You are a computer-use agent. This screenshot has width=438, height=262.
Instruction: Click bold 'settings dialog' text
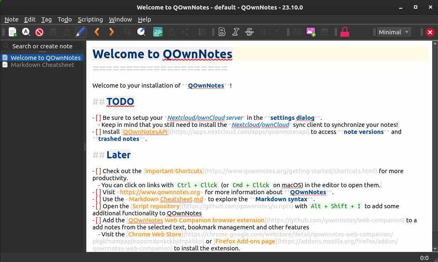pyautogui.click(x=292, y=118)
